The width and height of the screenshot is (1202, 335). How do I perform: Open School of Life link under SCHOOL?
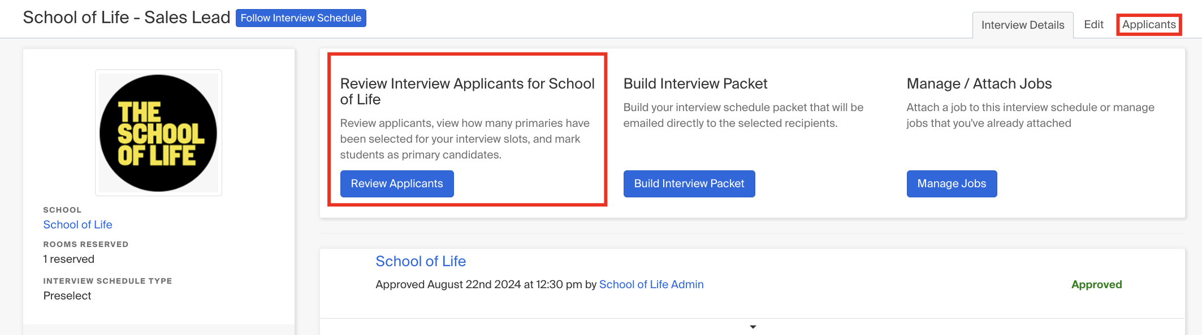point(78,224)
